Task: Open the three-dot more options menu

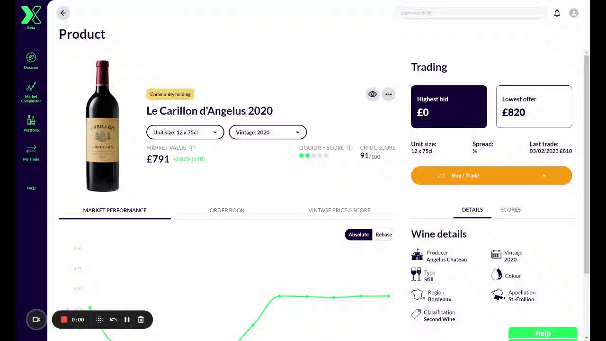Action: pos(389,94)
